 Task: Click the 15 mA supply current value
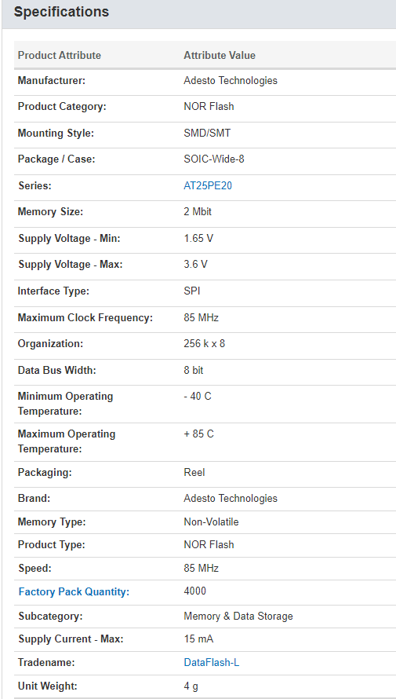[198, 639]
